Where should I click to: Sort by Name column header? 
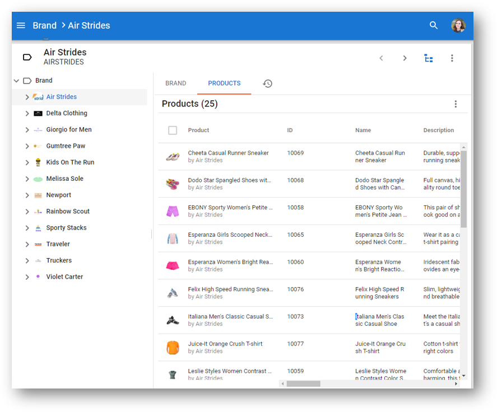(363, 130)
